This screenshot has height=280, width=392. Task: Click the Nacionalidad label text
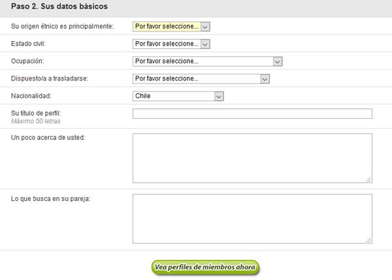click(x=31, y=96)
